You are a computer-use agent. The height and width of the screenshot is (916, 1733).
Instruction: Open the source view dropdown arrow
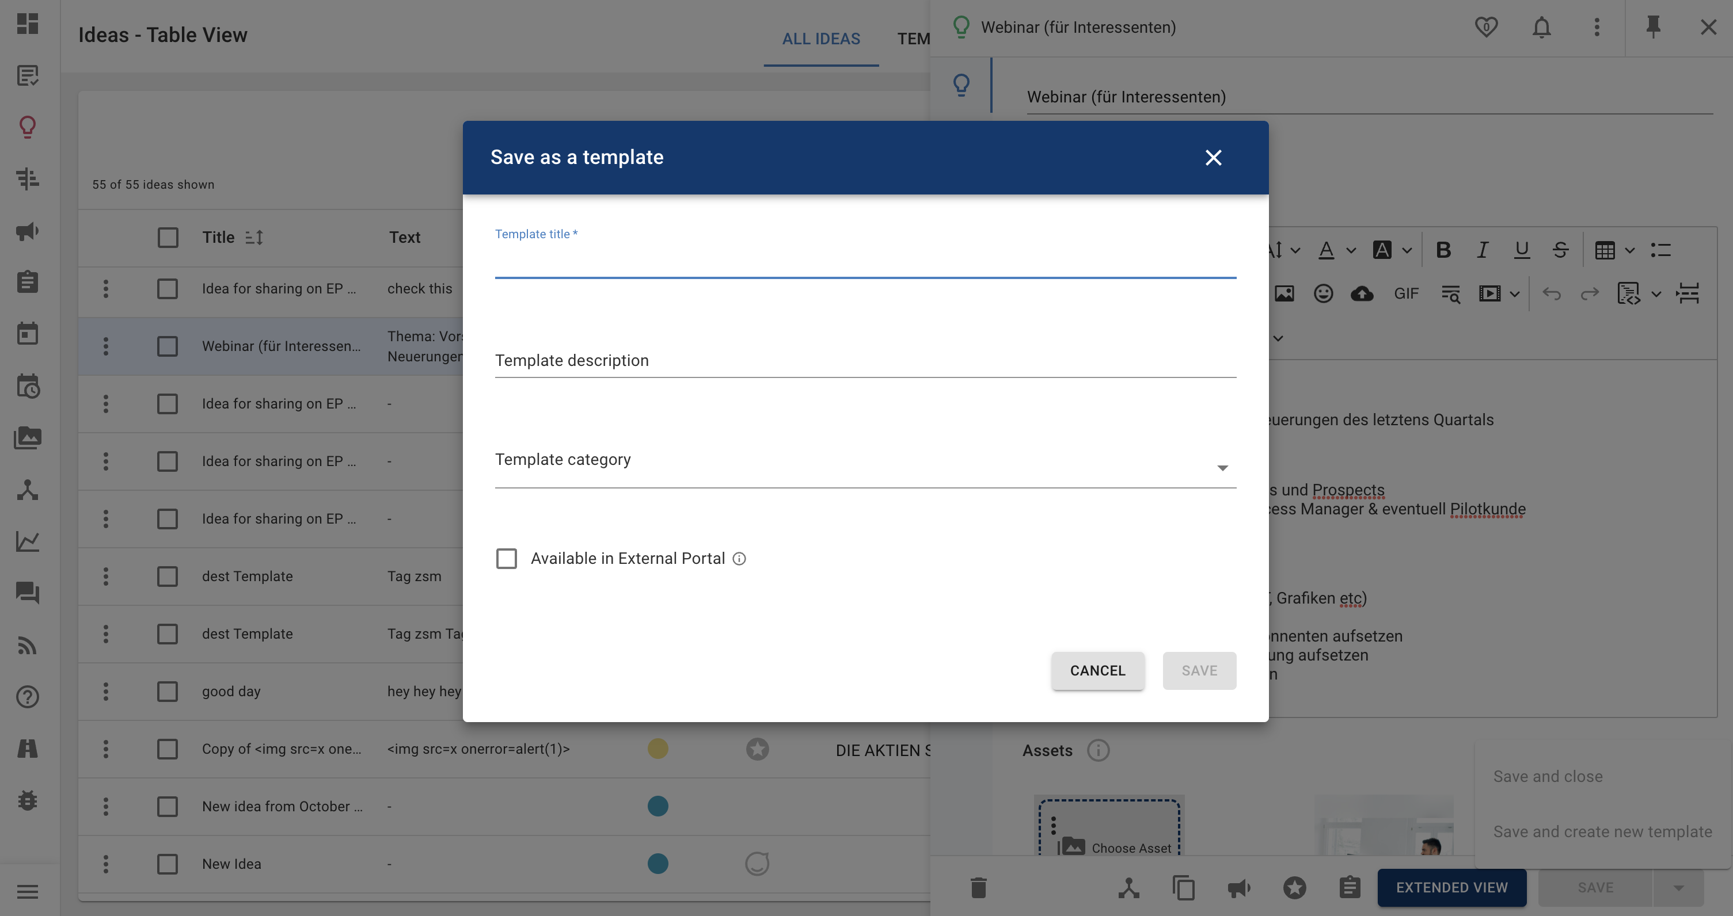(x=1656, y=294)
